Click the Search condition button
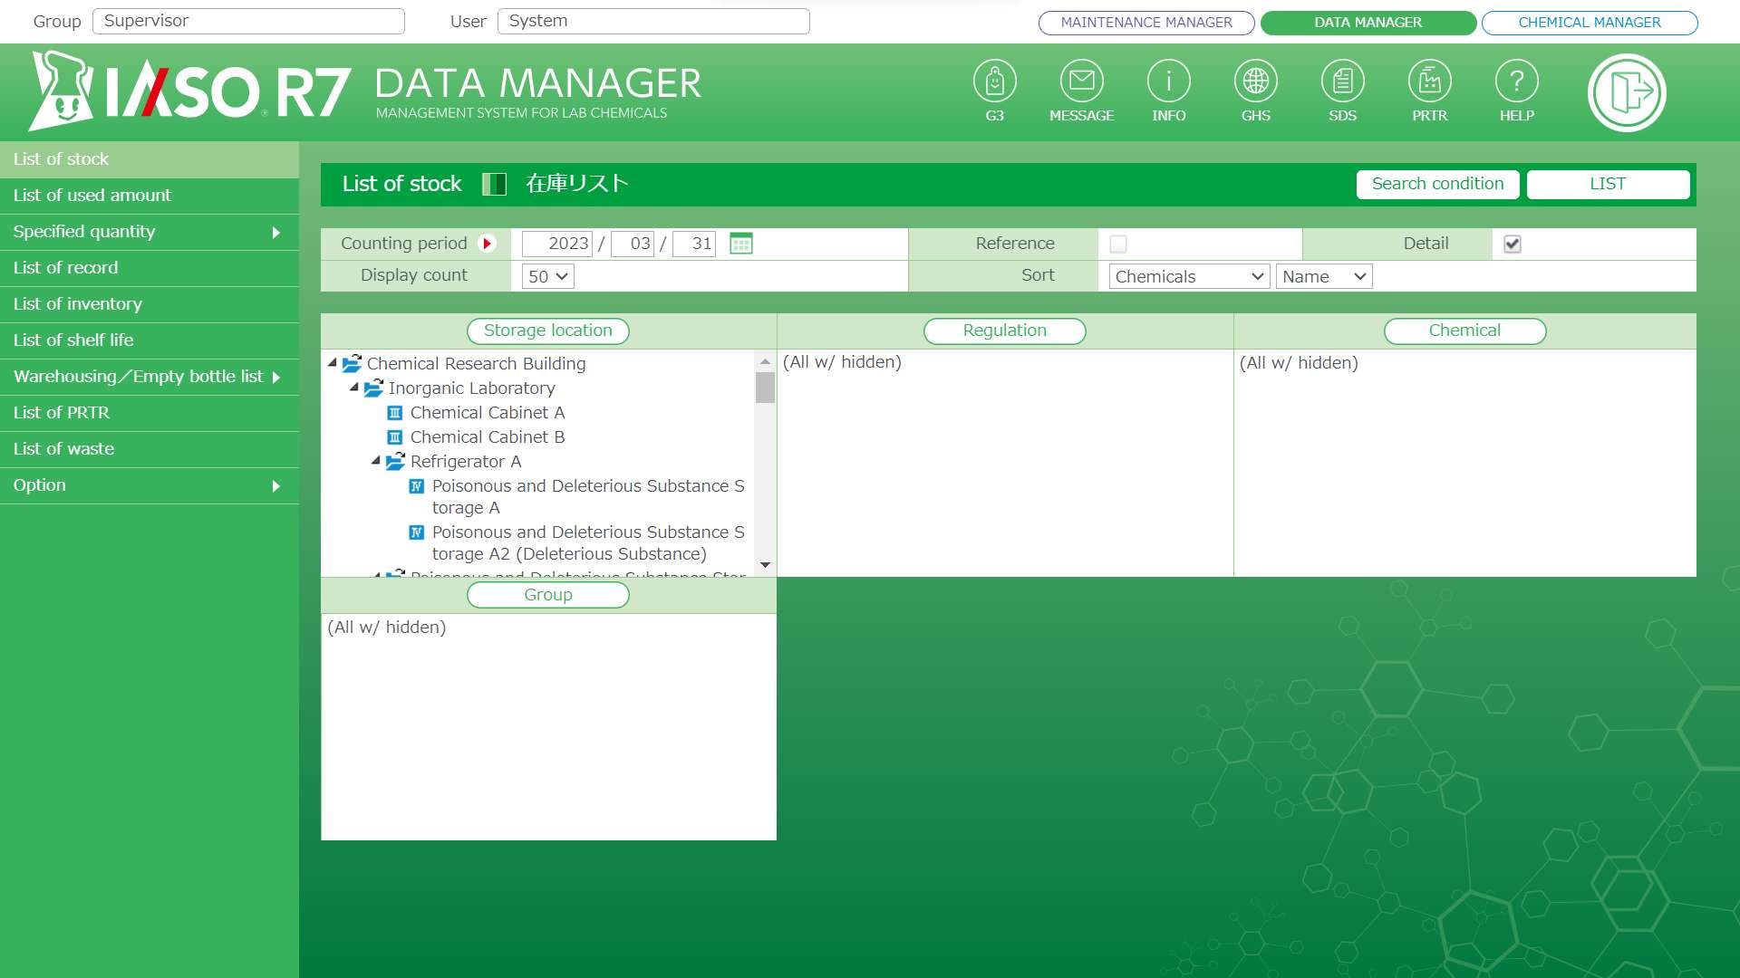Screen dimensions: 1740x978 (x=1437, y=184)
